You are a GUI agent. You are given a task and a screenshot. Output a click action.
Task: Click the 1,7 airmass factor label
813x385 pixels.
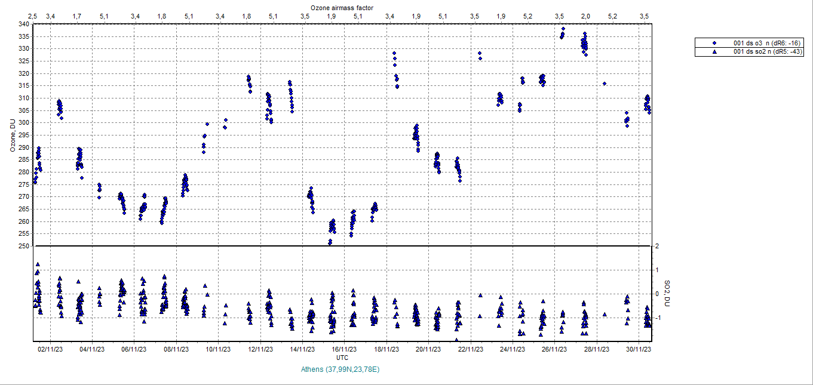coord(77,16)
